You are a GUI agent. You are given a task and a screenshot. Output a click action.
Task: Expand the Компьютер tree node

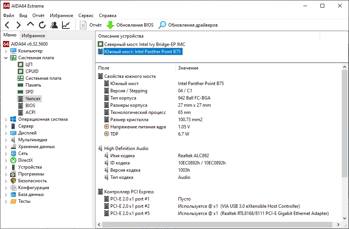(6, 51)
